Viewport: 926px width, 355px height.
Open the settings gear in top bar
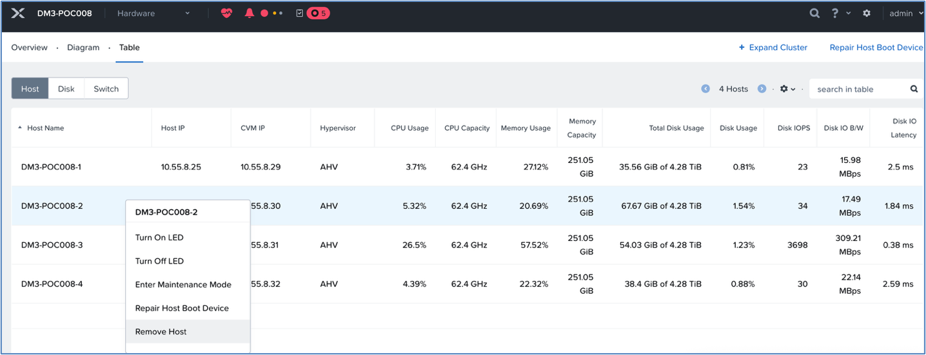(867, 13)
